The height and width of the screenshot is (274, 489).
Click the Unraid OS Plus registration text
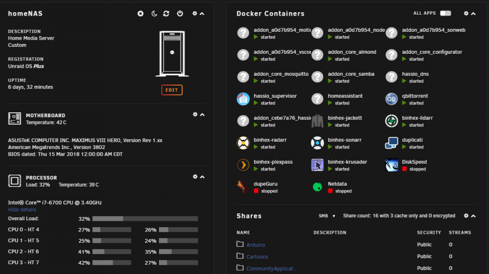click(26, 66)
